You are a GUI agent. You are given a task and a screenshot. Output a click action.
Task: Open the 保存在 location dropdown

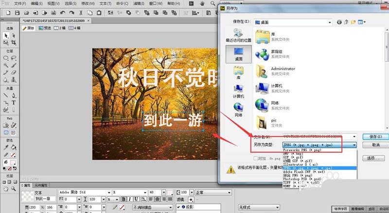click(329, 22)
